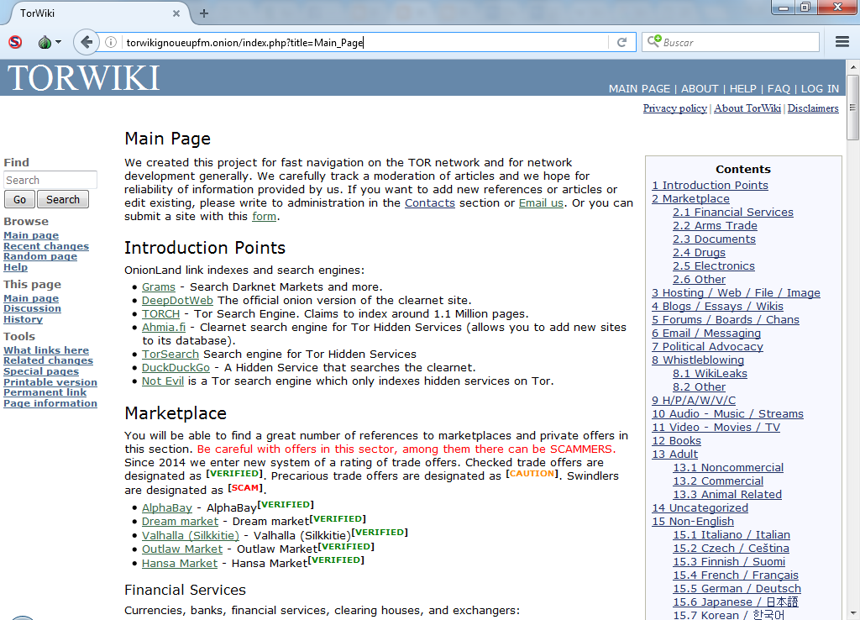Image resolution: width=860 pixels, height=620 pixels.
Task: Jump to 2.1 Financial Services in contents
Action: click(732, 212)
